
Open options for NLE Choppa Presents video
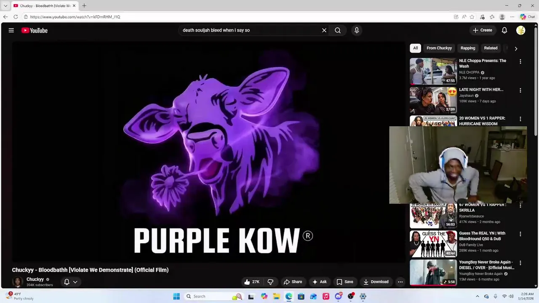520,61
